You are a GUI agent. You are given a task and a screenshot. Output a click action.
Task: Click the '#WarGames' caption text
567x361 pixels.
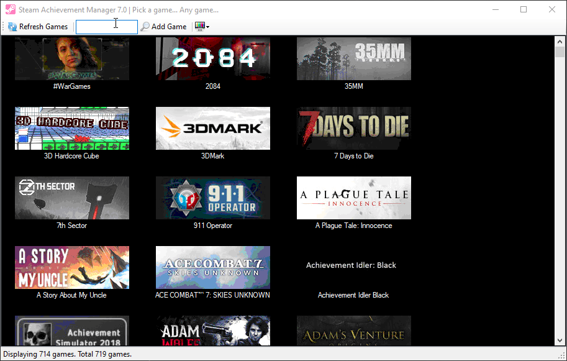click(x=72, y=86)
